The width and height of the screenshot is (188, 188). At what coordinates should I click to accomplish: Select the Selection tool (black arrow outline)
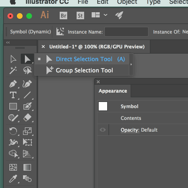[x=13, y=59]
